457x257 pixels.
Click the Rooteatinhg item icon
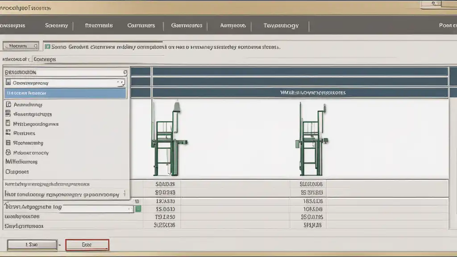point(8,143)
